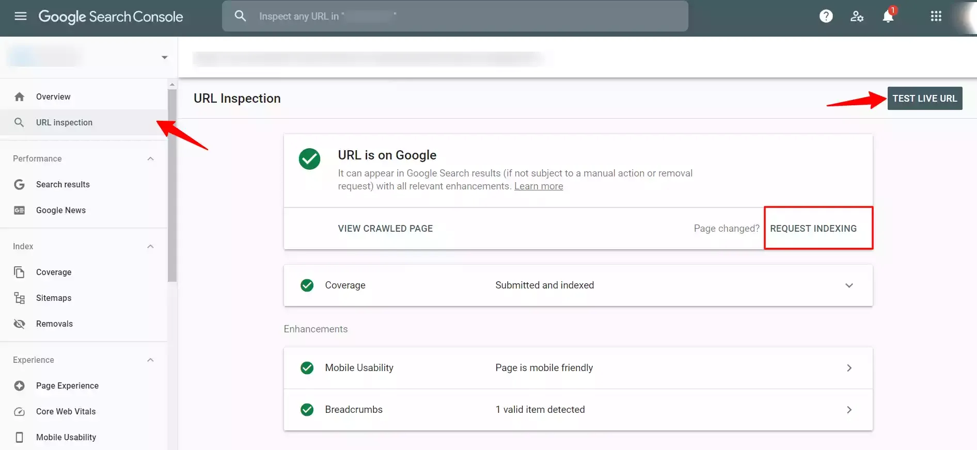This screenshot has width=977, height=450.
Task: Click green check next to URL is on Google
Action: 309,159
